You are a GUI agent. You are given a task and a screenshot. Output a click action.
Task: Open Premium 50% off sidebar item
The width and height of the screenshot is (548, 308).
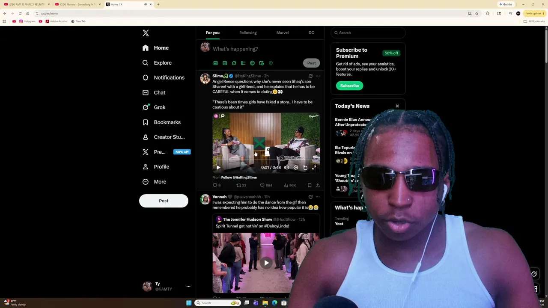click(x=166, y=152)
